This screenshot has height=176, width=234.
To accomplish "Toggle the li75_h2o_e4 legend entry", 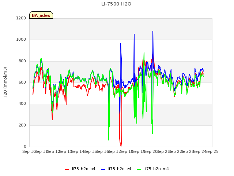I will click(x=116, y=169).
